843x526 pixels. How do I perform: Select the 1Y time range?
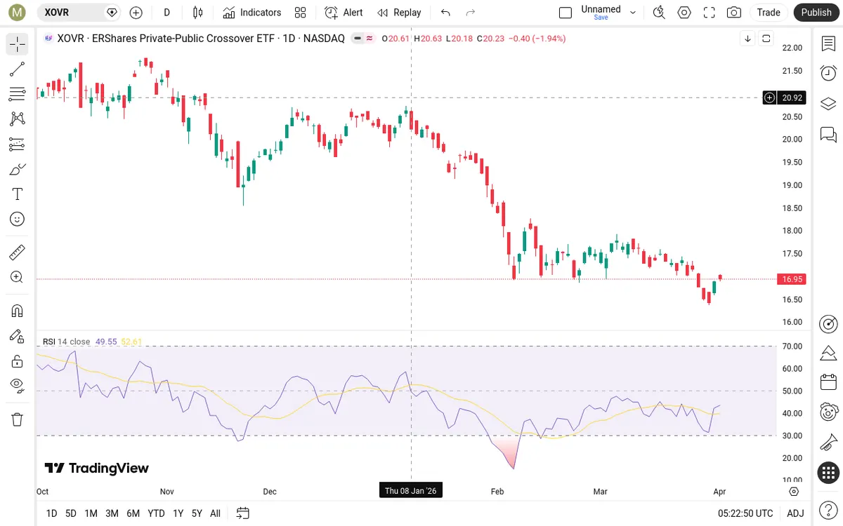(x=178, y=513)
